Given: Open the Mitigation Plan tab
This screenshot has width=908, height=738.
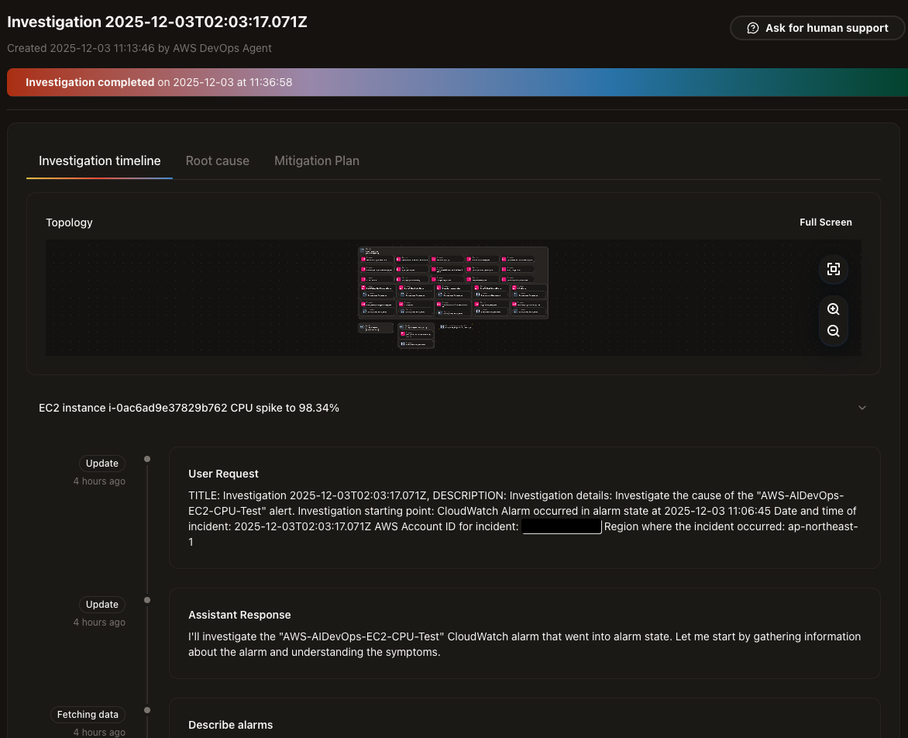Looking at the screenshot, I should pos(316,161).
